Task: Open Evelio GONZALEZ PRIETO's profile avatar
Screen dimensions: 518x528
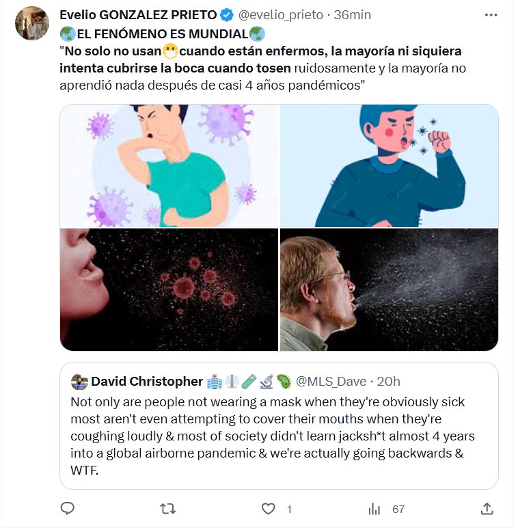Action: 31,23
